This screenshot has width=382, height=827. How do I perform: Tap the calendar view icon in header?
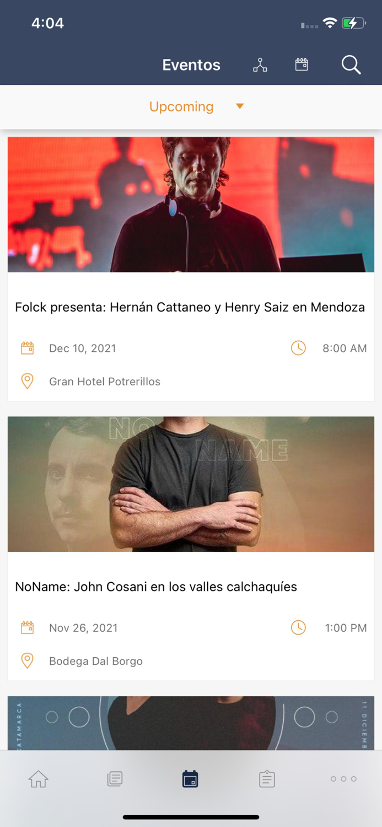click(x=302, y=65)
